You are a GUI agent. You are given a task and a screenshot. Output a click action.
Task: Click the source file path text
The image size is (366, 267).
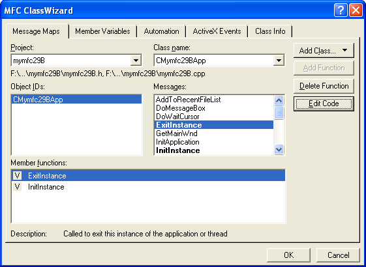point(108,74)
